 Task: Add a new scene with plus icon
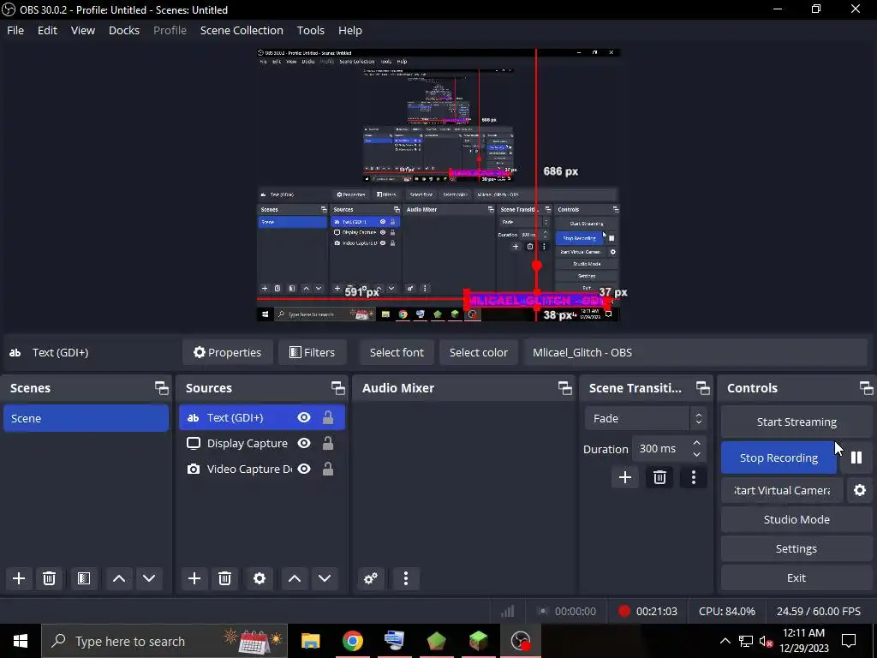(19, 578)
